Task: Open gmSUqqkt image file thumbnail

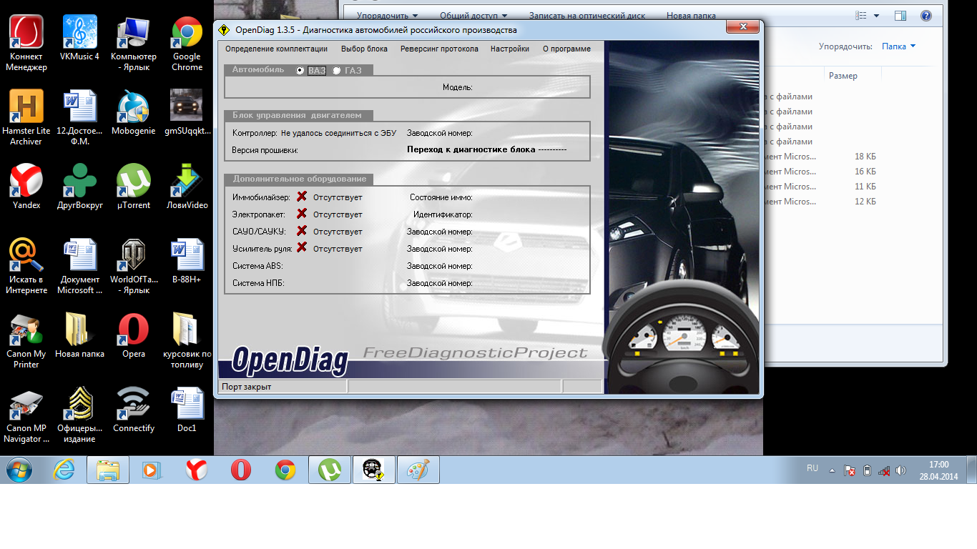Action: point(187,113)
